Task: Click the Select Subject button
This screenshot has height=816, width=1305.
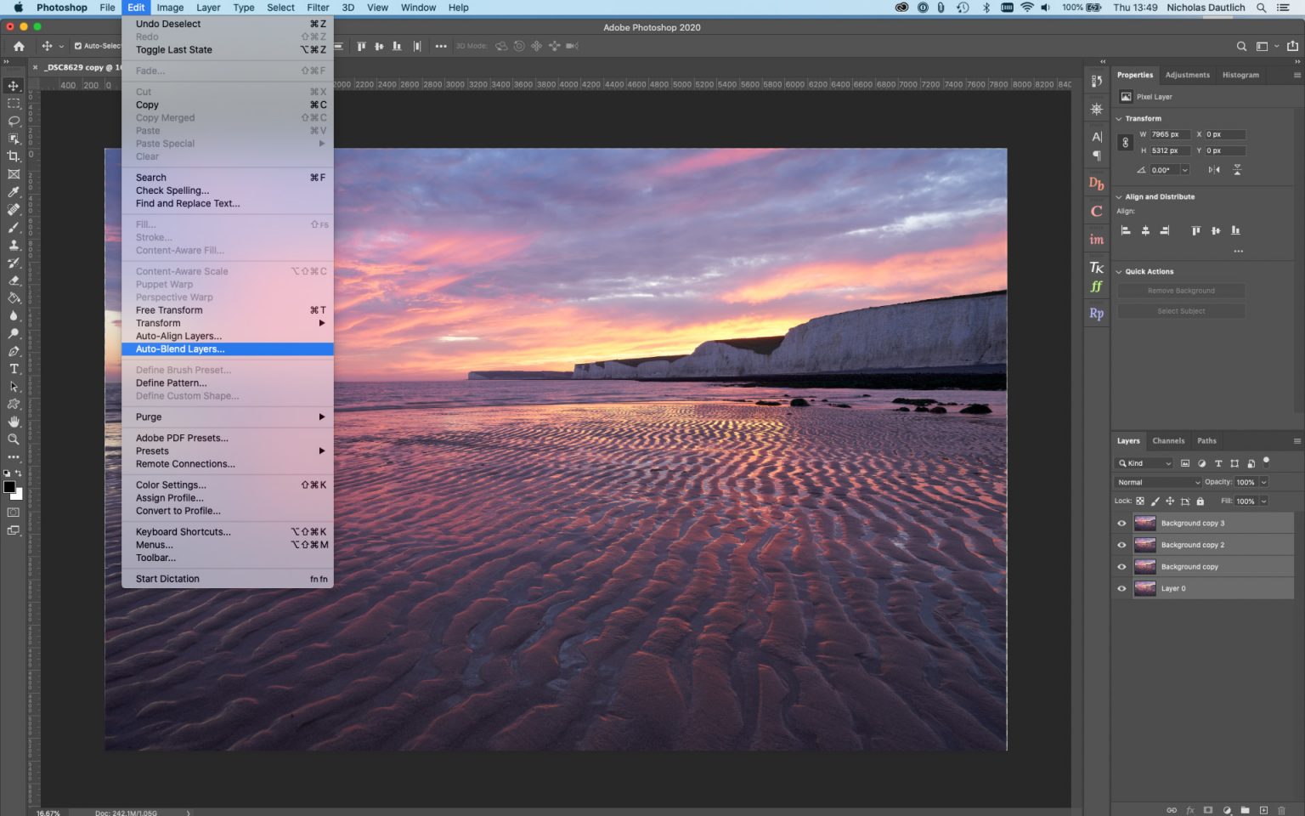Action: point(1181,310)
